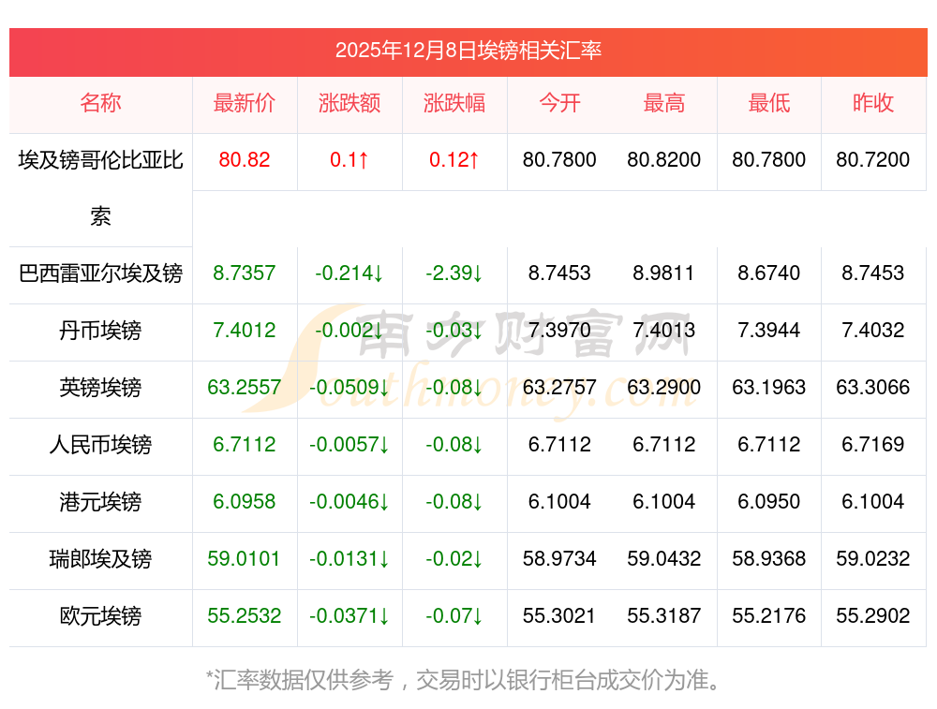Viewport: 937px width, 709px height.
Task: Click the 0.12↑ rising percentage value
Action: point(454,160)
